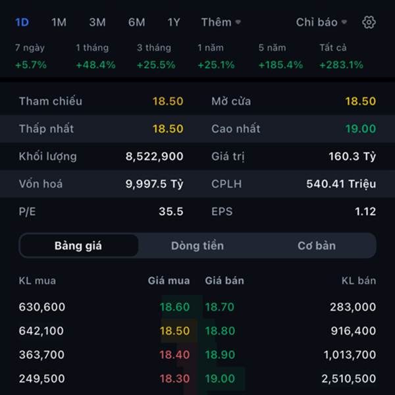Open the Bảng giá tab
Image resolution: width=395 pixels, height=395 pixels.
click(x=78, y=246)
